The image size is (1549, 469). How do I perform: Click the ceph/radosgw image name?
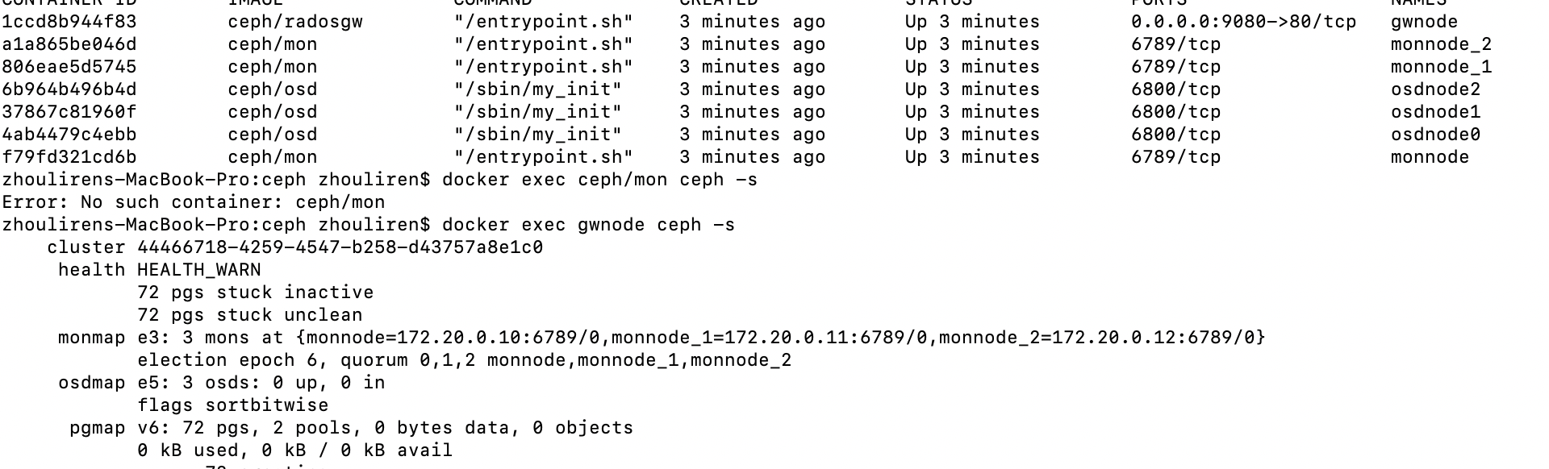tap(295, 22)
